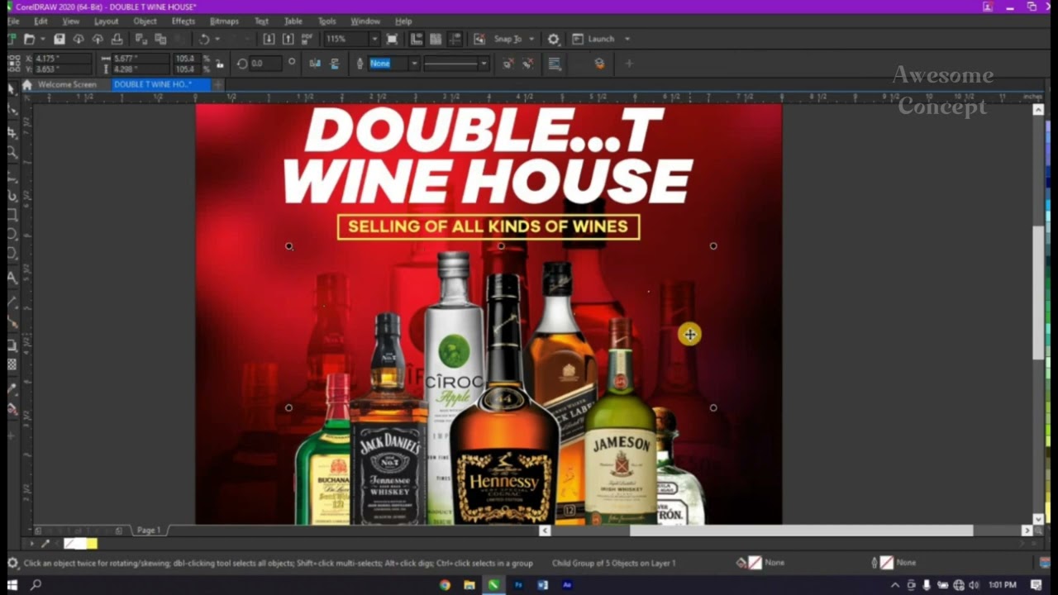
Task: Open the Bitmaps menu
Action: tap(224, 21)
